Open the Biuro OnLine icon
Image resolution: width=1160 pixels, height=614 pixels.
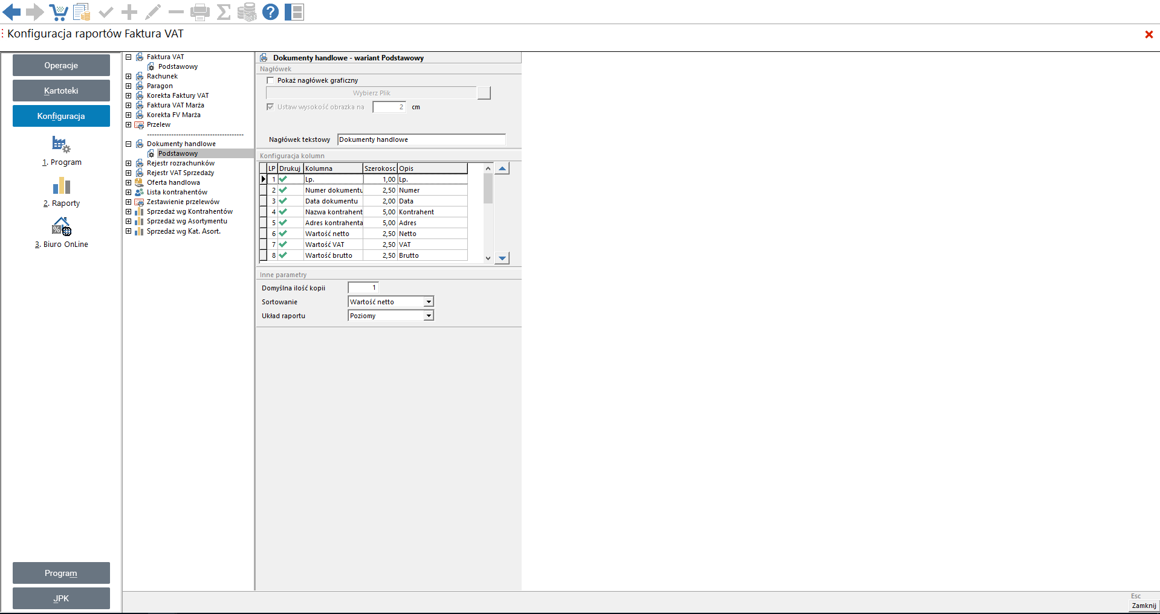coord(61,227)
